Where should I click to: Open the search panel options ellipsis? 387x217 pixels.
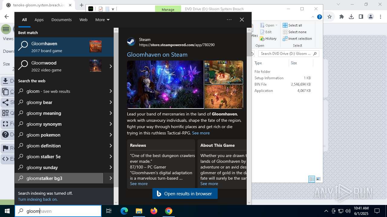pyautogui.click(x=229, y=20)
